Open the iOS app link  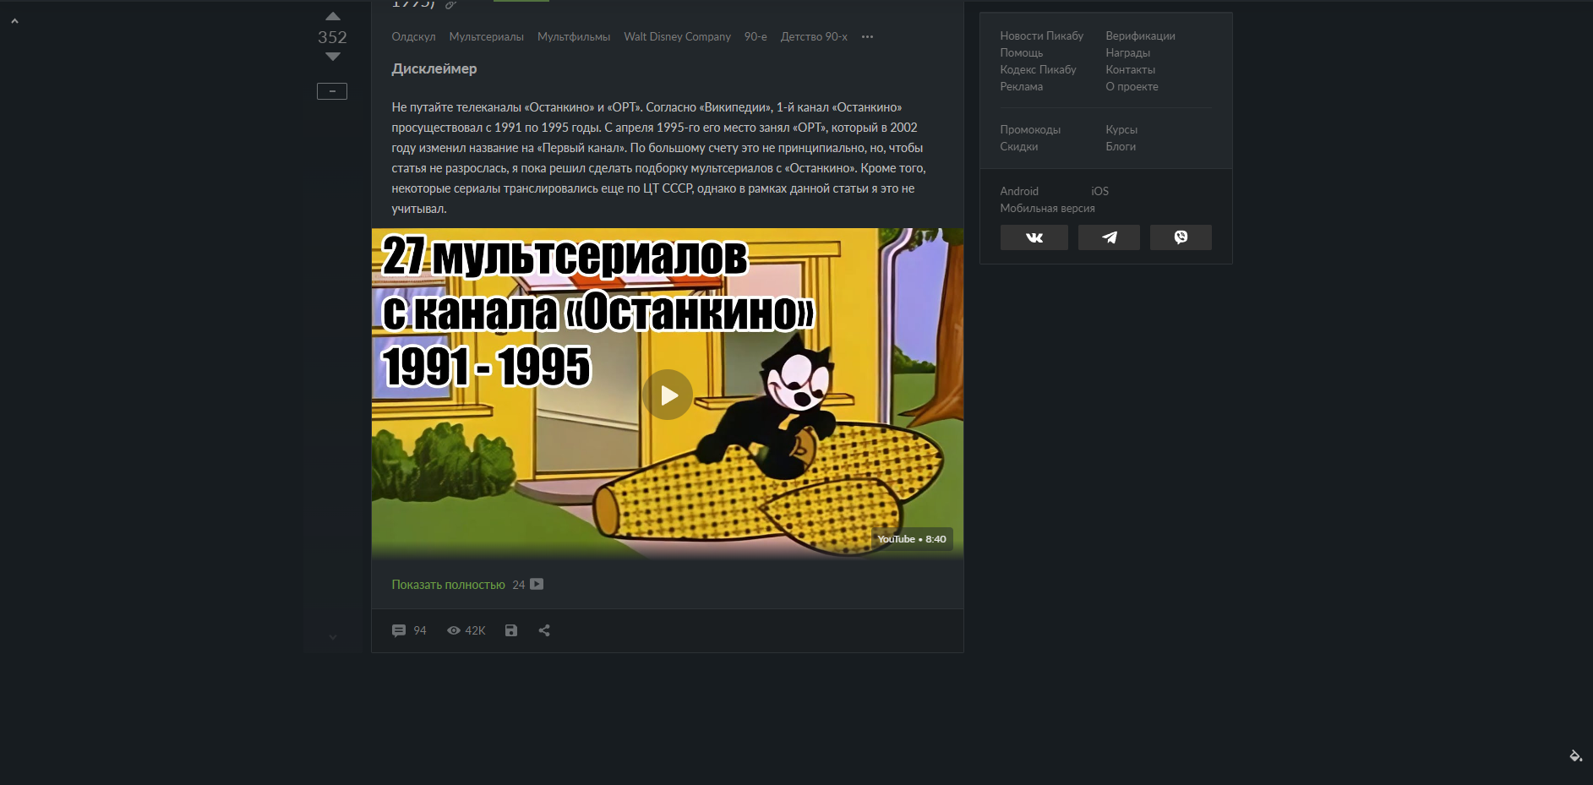pos(1099,191)
